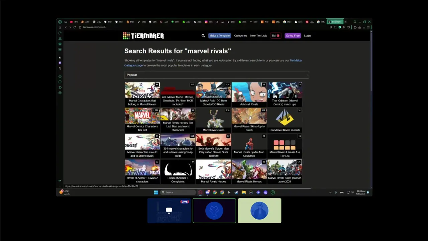Open Pro Marvel Rivals duelists template

[285, 120]
